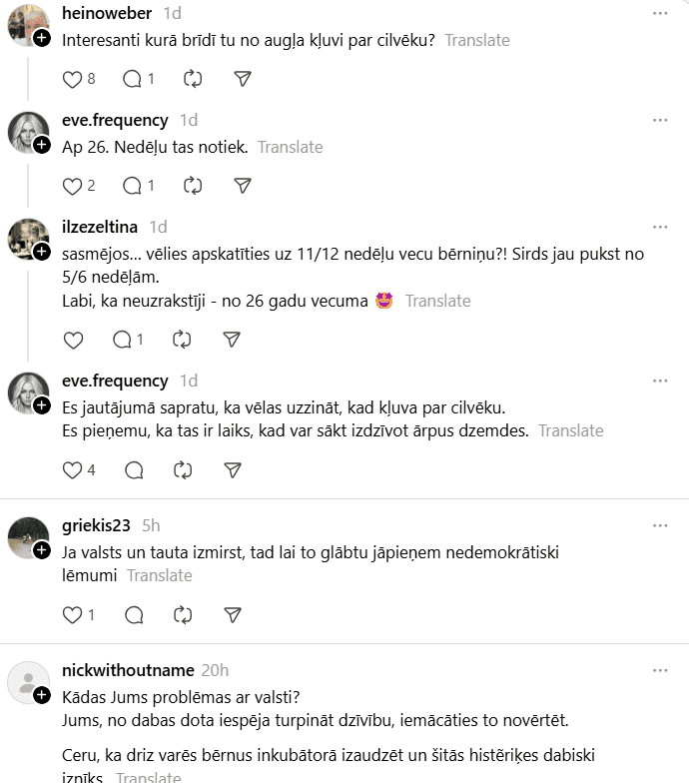The width and height of the screenshot is (689, 783).
Task: Open nickwithoutname's profile from username
Action: (x=126, y=670)
